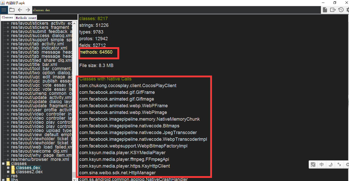Open the history clock icon
Image resolution: width=349 pixels, height=181 pixels.
click(341, 10)
